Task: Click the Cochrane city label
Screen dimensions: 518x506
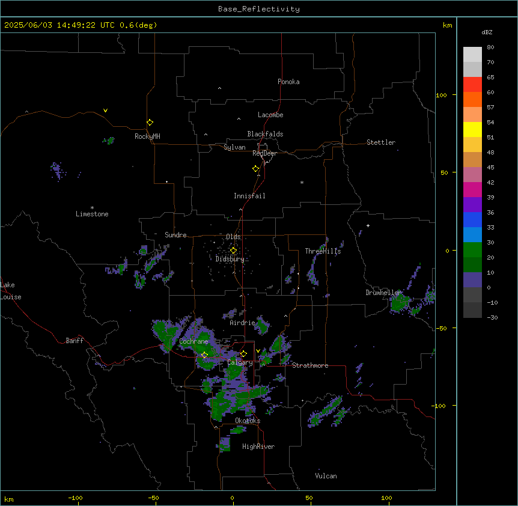Action: [x=193, y=341]
